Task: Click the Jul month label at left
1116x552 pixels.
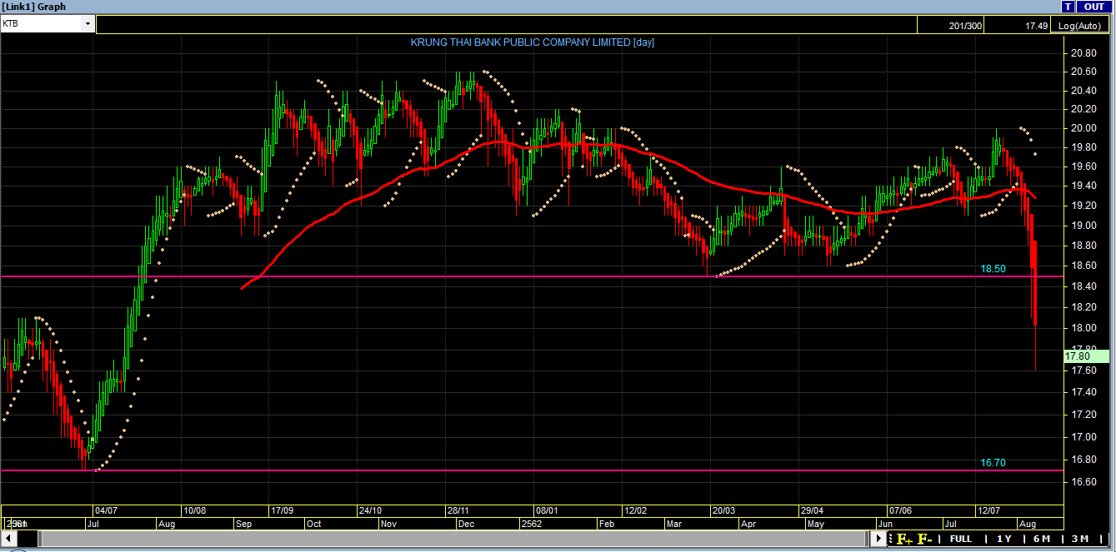Action: pyautogui.click(x=94, y=525)
